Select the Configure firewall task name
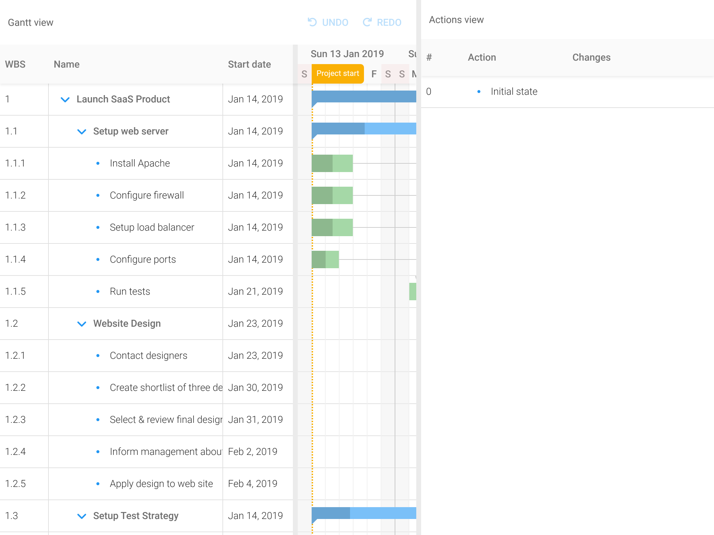Viewport: 714px width, 535px height. coord(147,195)
